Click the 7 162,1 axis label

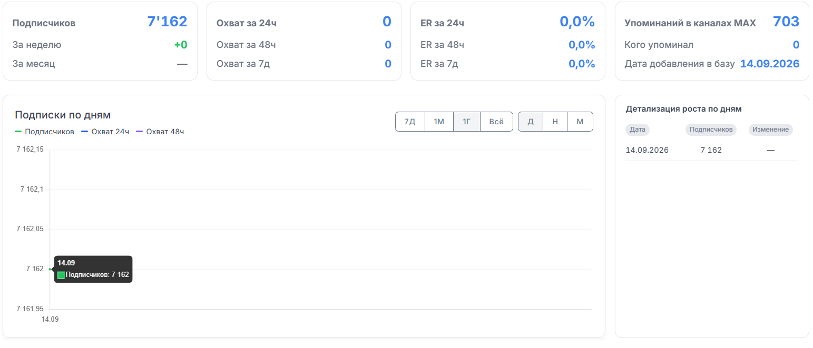coord(32,189)
